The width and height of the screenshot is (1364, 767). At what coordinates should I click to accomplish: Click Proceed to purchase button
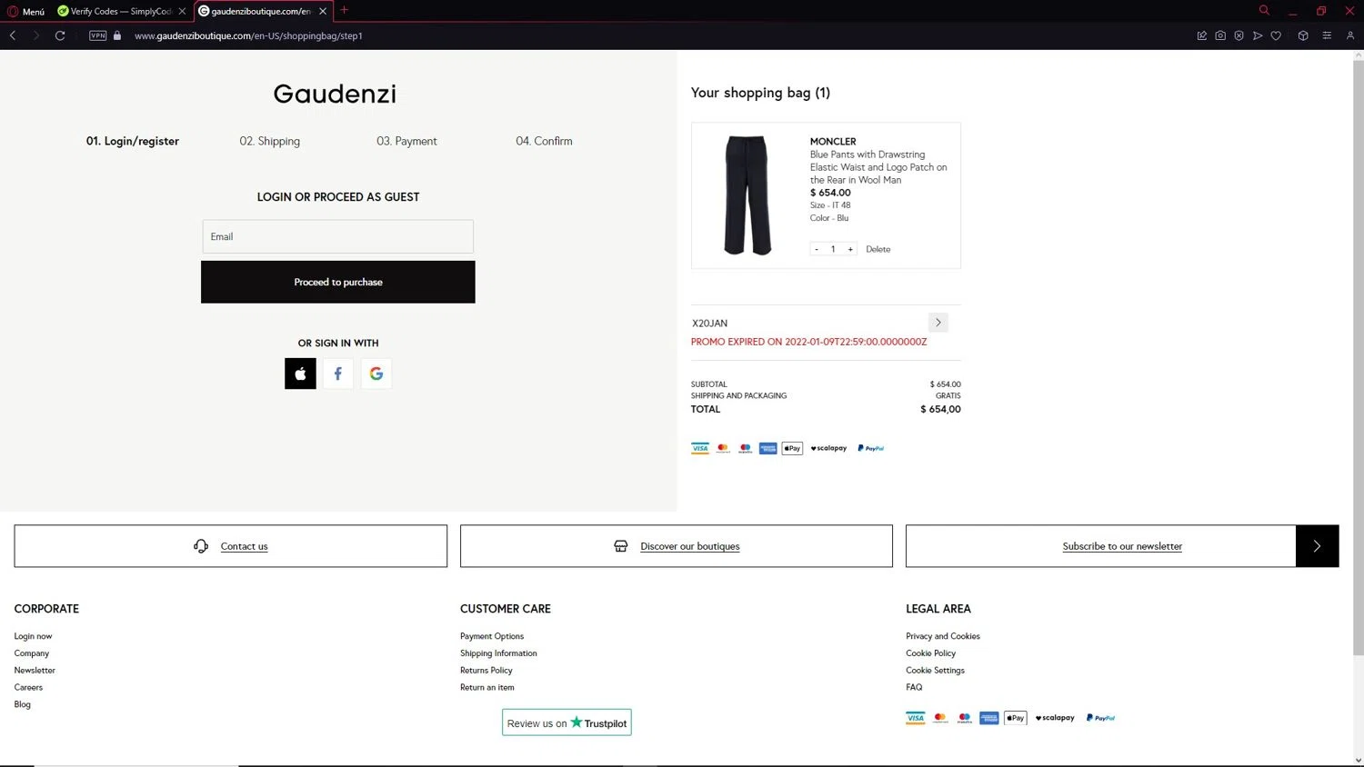[x=338, y=282]
